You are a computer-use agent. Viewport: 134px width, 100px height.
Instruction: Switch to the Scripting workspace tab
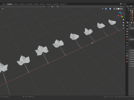pos(63,4)
